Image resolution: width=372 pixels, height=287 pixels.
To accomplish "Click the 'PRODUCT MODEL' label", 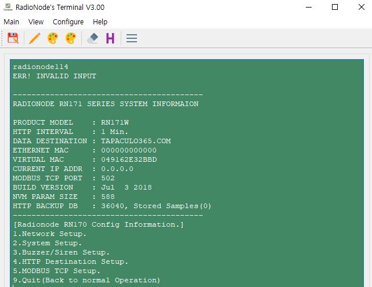I will (x=43, y=122).
